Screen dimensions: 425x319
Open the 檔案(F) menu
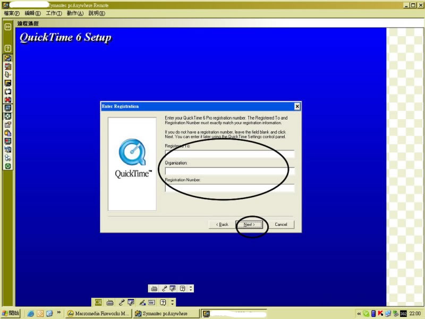pyautogui.click(x=12, y=13)
